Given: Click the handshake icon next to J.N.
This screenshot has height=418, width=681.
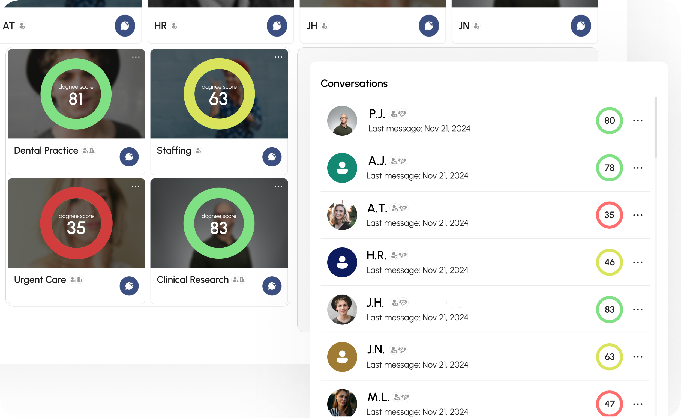Looking at the screenshot, I should tap(403, 350).
